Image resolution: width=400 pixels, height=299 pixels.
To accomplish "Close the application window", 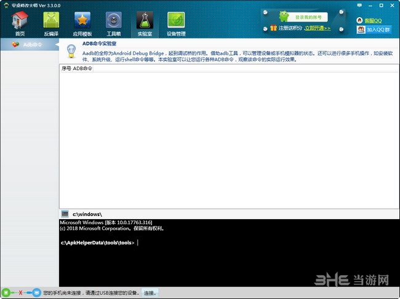I will [392, 6].
